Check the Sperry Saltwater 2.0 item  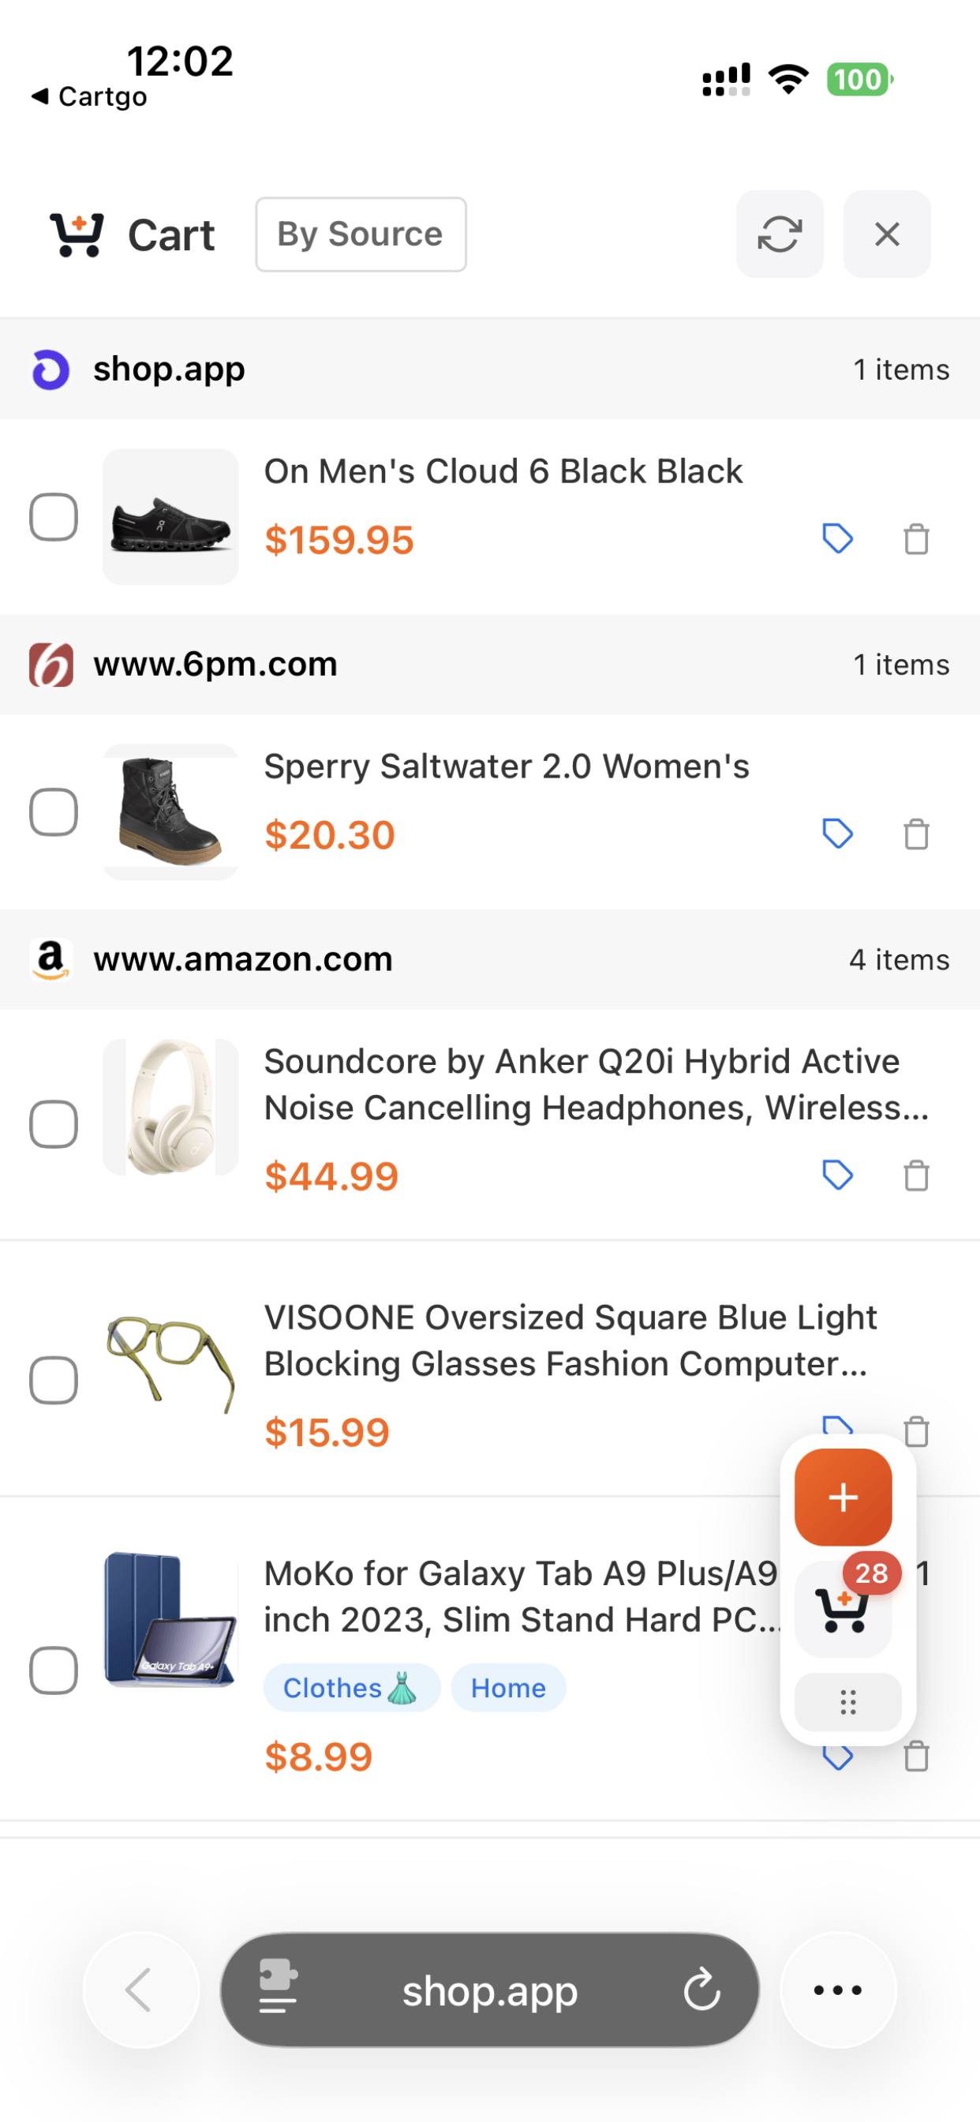tap(54, 812)
